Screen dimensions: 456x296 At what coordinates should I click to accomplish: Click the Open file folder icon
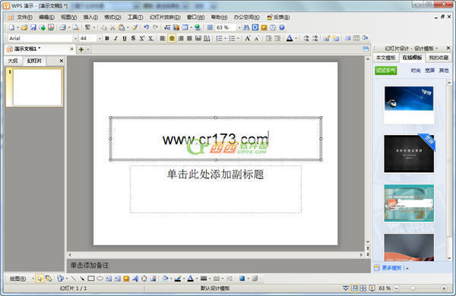tap(24, 27)
